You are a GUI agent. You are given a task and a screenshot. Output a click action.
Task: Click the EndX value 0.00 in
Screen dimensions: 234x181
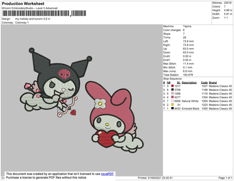(x=187, y=56)
